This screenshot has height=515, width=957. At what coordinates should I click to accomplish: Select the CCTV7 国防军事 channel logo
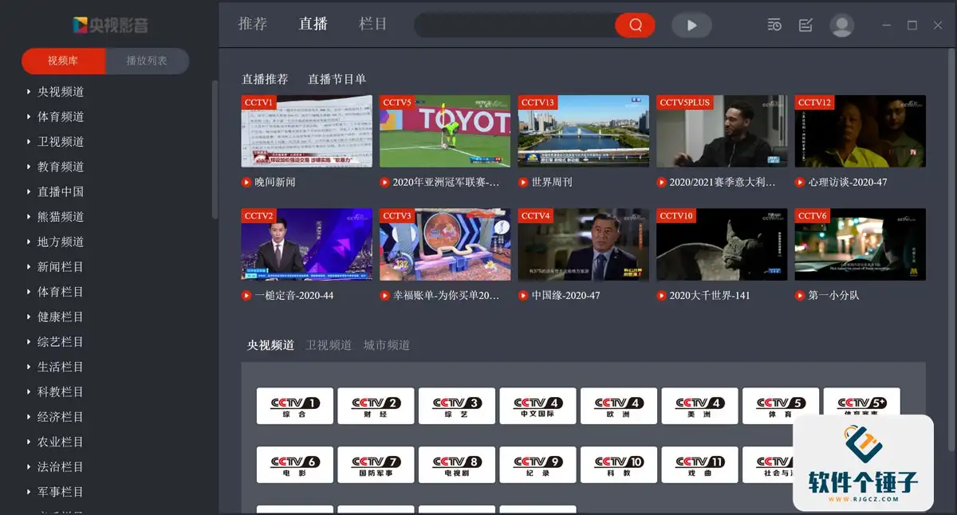[376, 465]
